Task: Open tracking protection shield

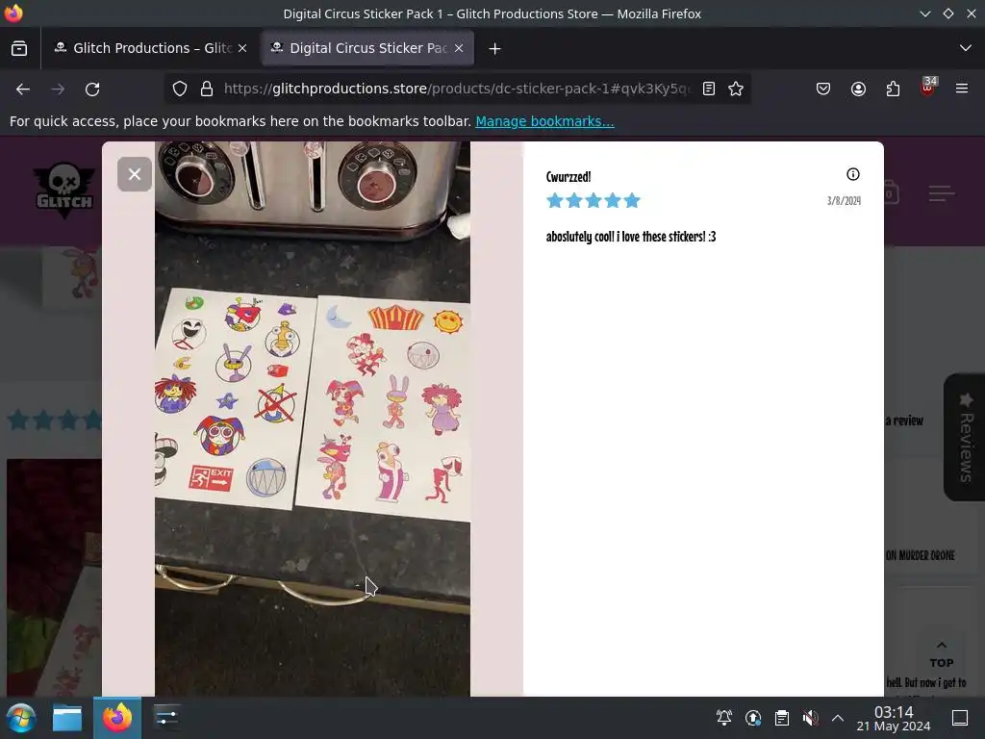Action: tap(180, 89)
